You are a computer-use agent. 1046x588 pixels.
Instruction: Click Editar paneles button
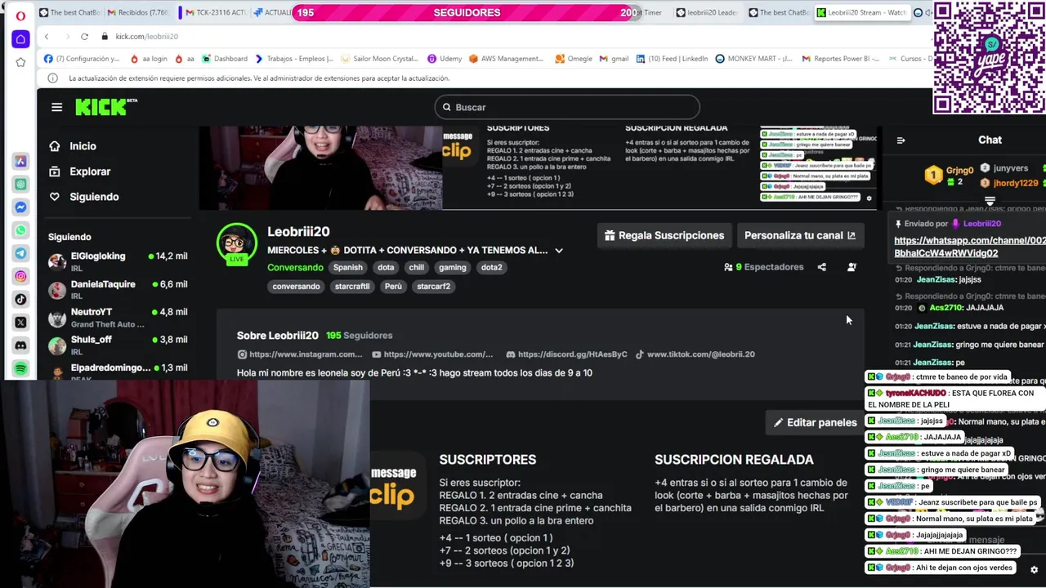[815, 422]
